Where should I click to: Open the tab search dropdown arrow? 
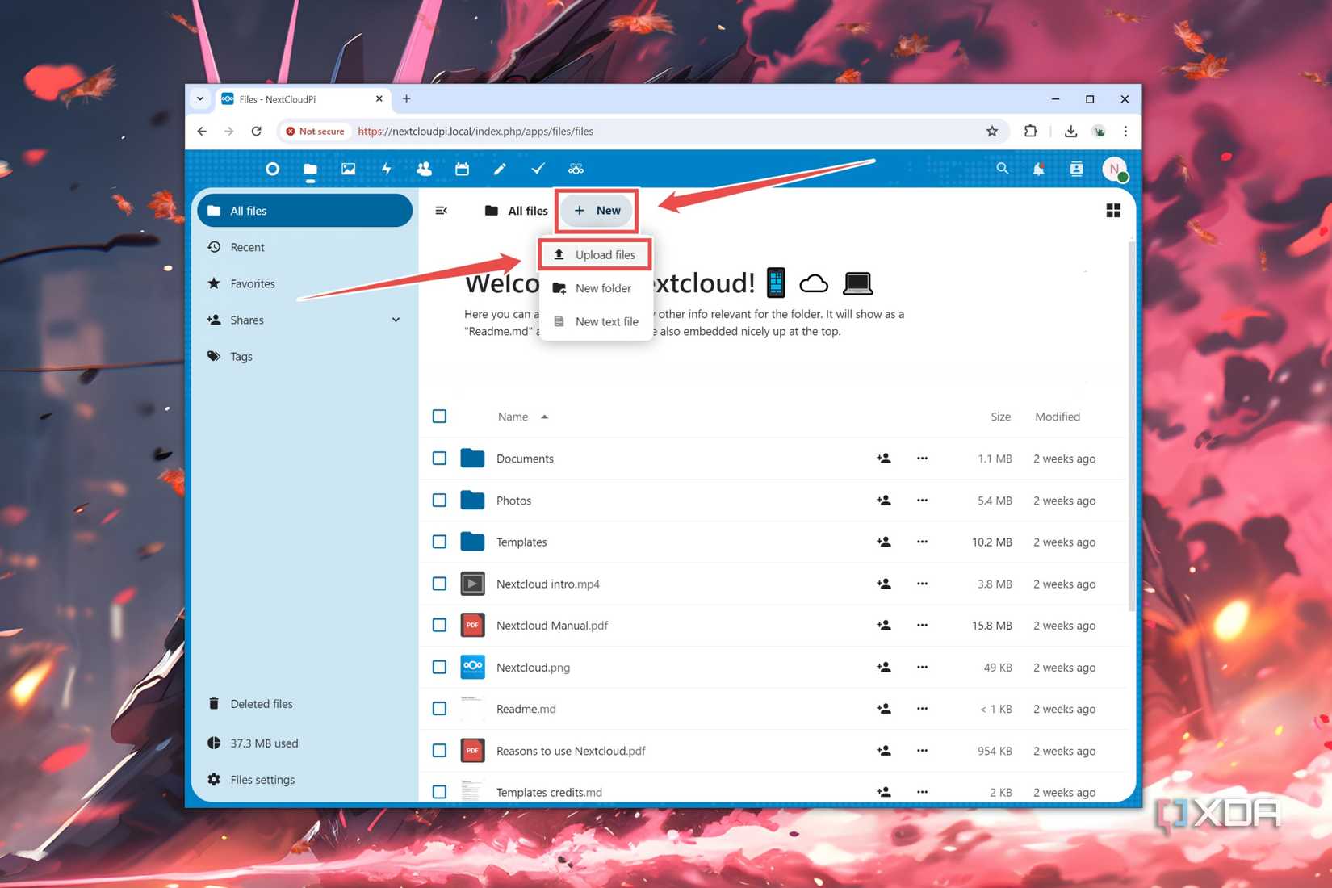pos(200,99)
